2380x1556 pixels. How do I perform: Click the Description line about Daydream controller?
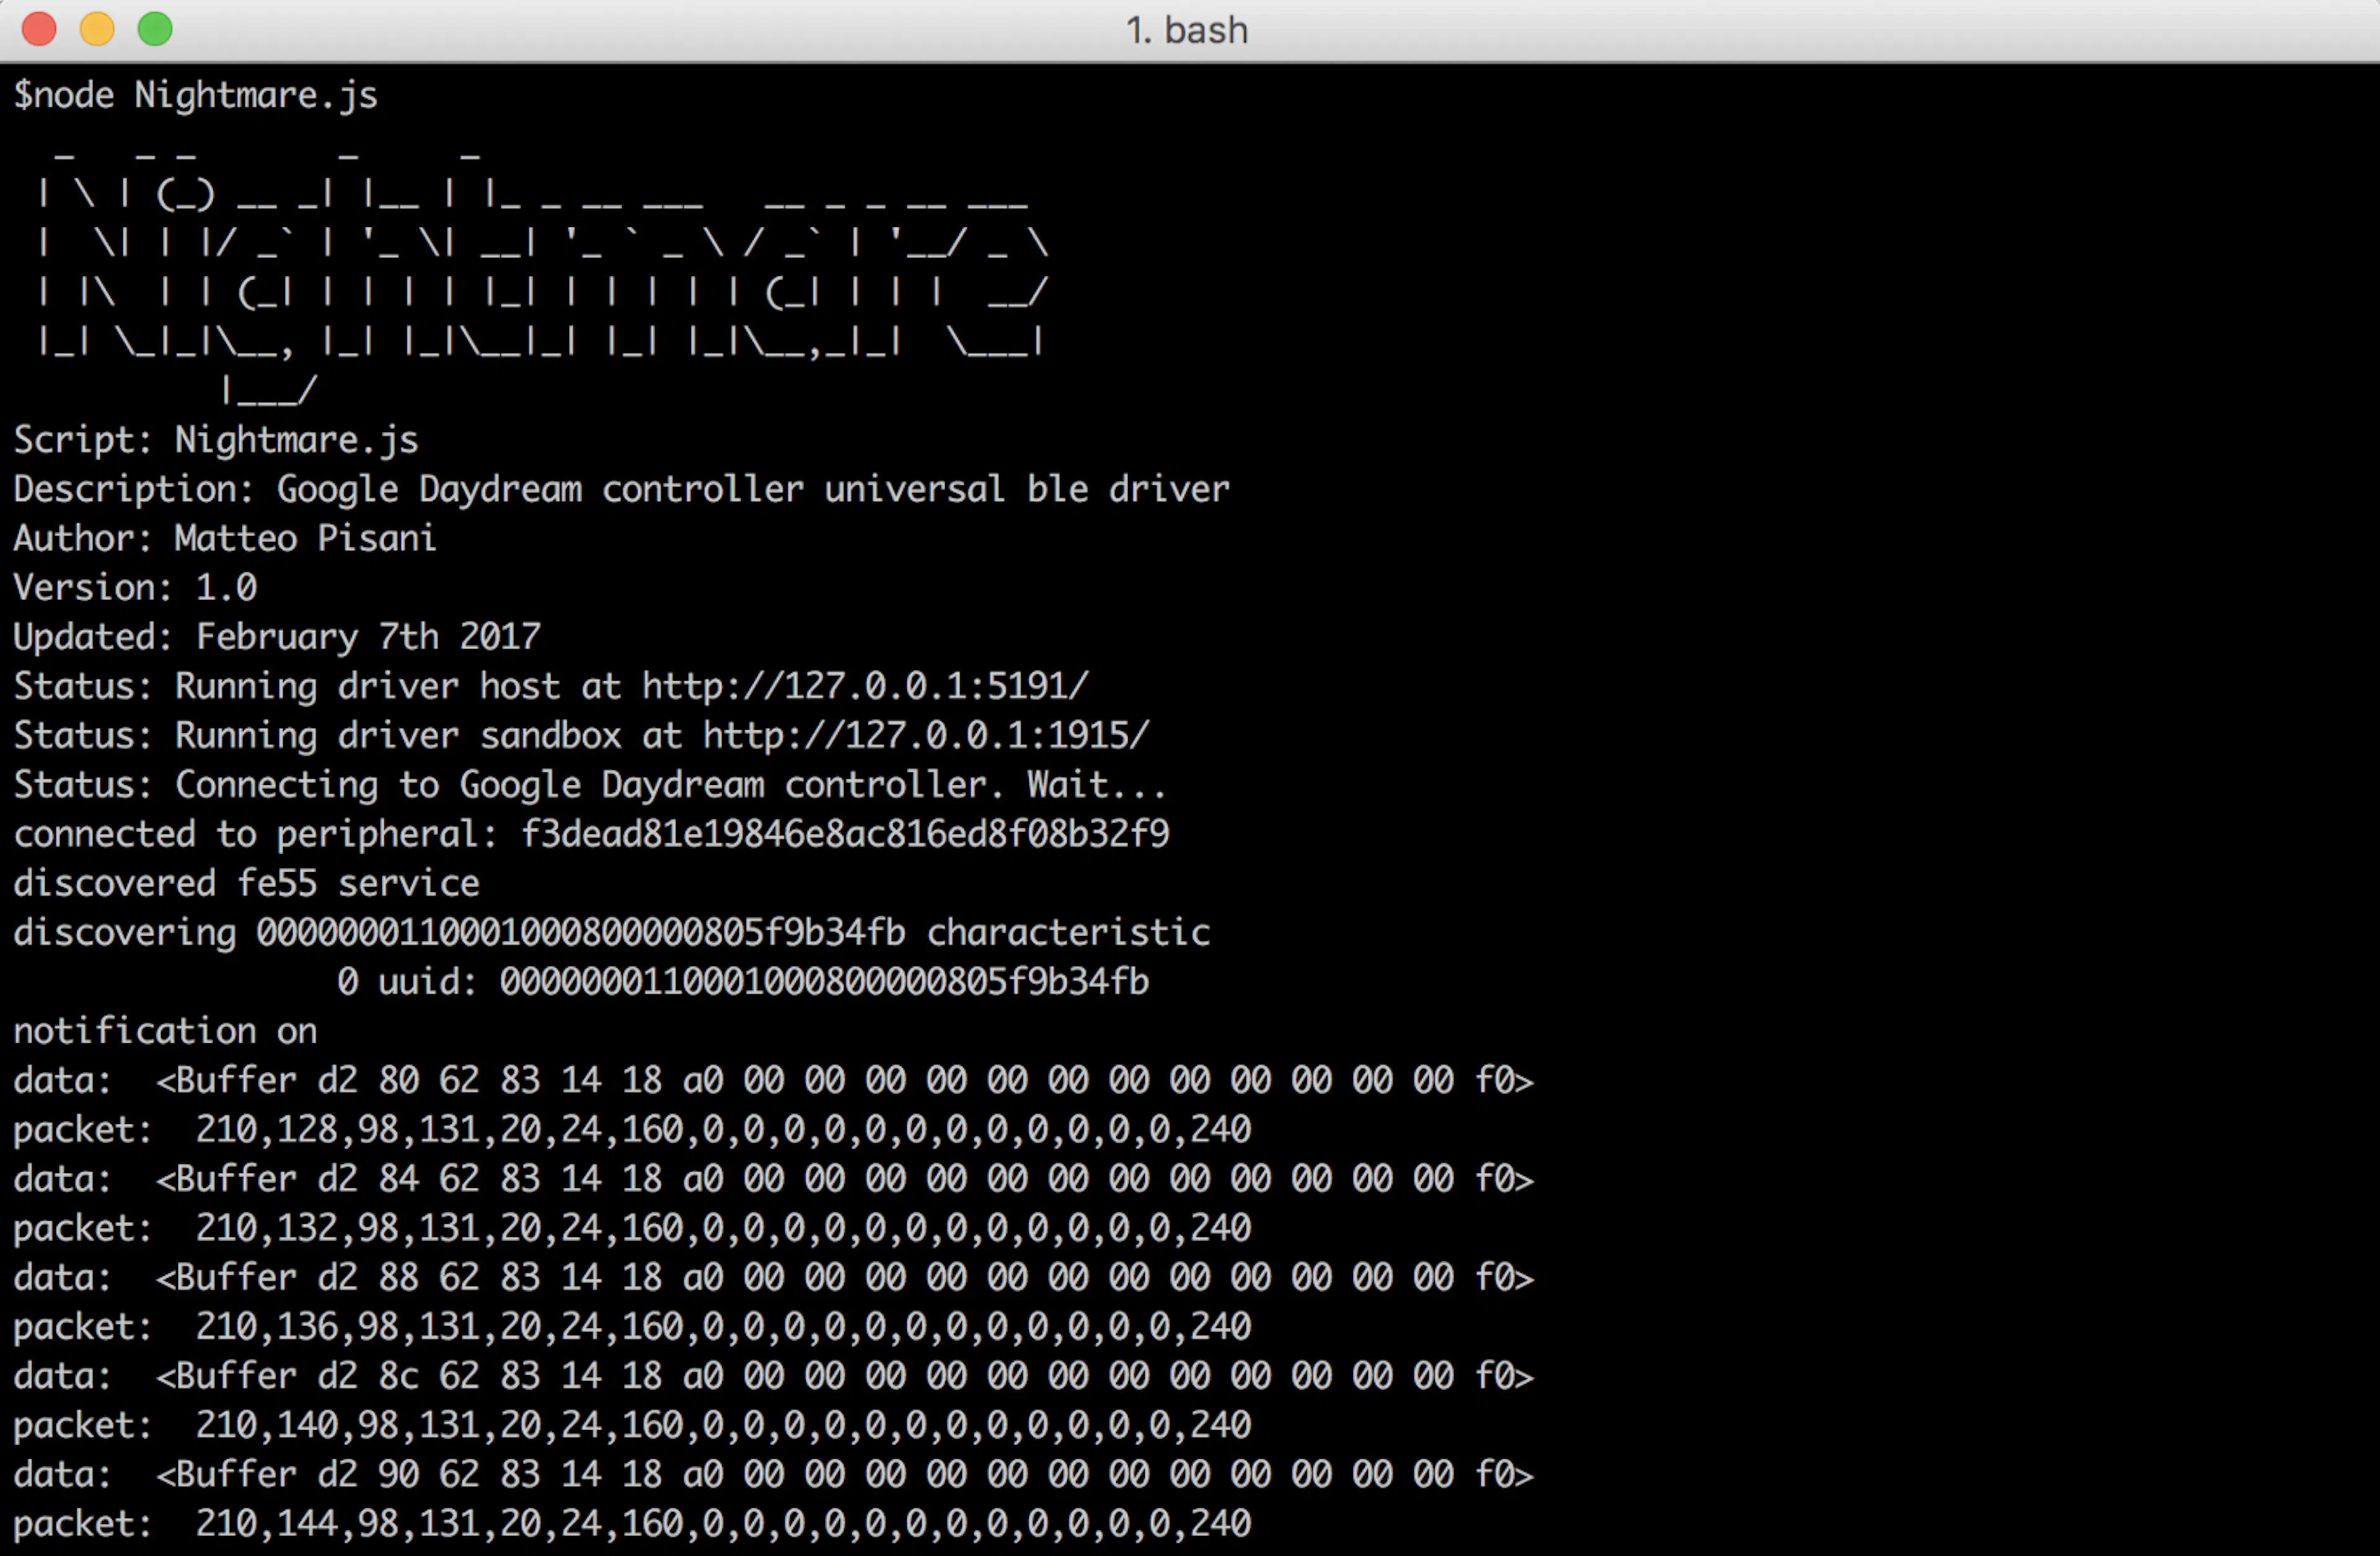coord(621,489)
